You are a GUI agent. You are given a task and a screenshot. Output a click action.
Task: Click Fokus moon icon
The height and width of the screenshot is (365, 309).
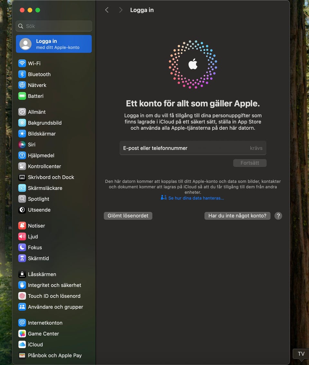tap(22, 247)
